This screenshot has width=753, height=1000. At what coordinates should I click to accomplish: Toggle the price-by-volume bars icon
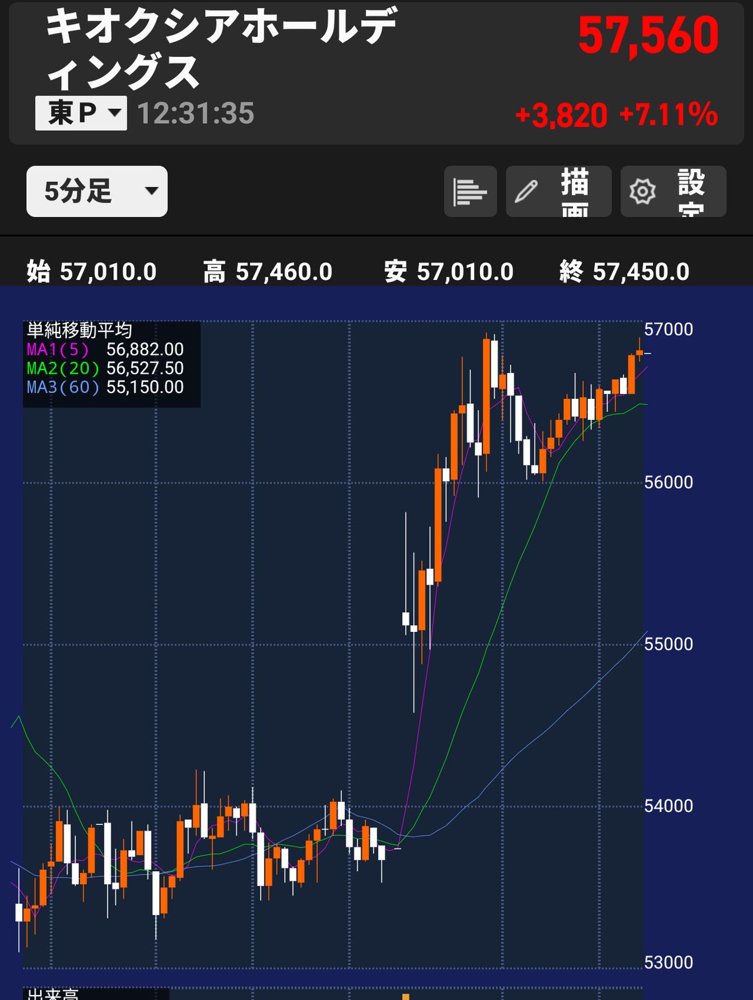(470, 191)
